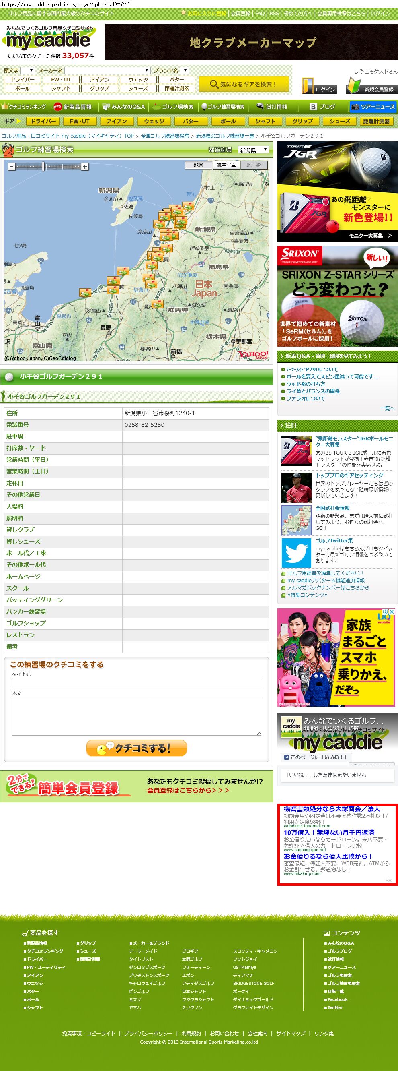Click the Twitter bird thumbnail
Image resolution: width=398 pixels, height=1071 pixels.
pyautogui.click(x=296, y=552)
